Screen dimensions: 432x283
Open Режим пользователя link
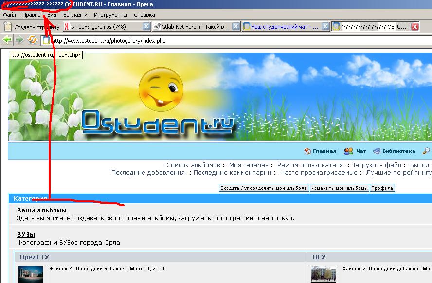(310, 165)
